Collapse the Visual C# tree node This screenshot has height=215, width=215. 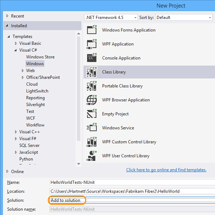coord(16,50)
